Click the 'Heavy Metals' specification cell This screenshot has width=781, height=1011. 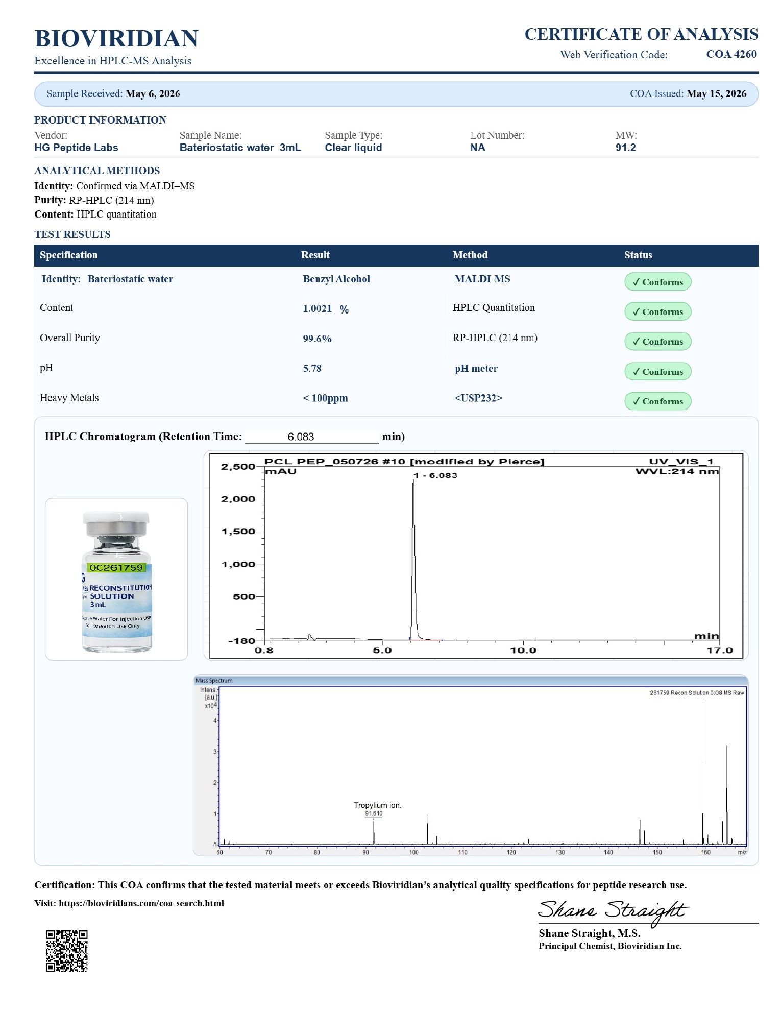69,398
